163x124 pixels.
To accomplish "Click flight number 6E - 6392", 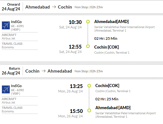I will pyautogui.click(x=17, y=90).
